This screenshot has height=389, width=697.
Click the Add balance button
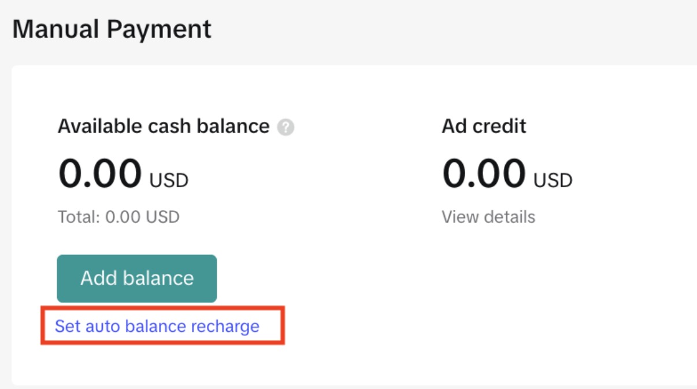tap(137, 279)
